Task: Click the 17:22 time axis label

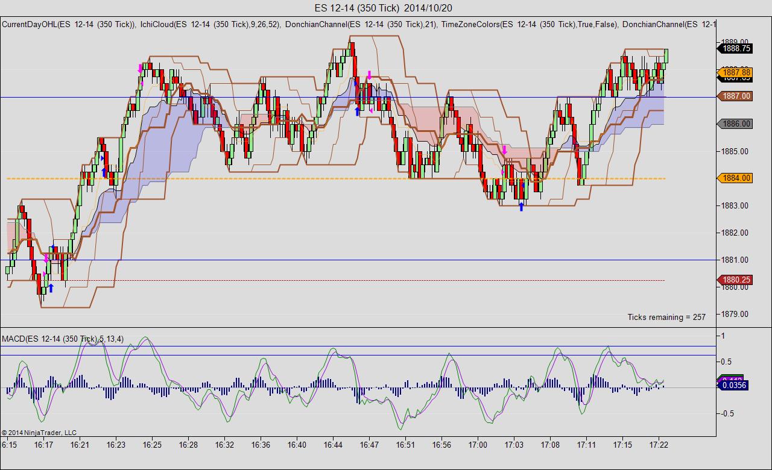Action: coord(659,445)
